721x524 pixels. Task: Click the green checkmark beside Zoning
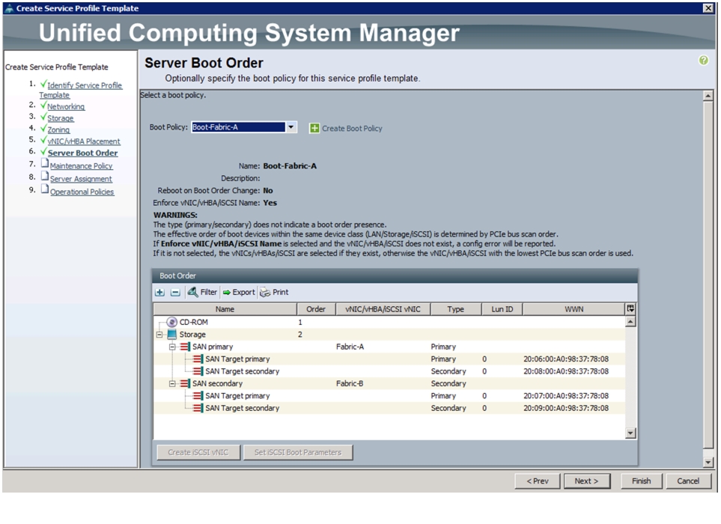pos(43,129)
